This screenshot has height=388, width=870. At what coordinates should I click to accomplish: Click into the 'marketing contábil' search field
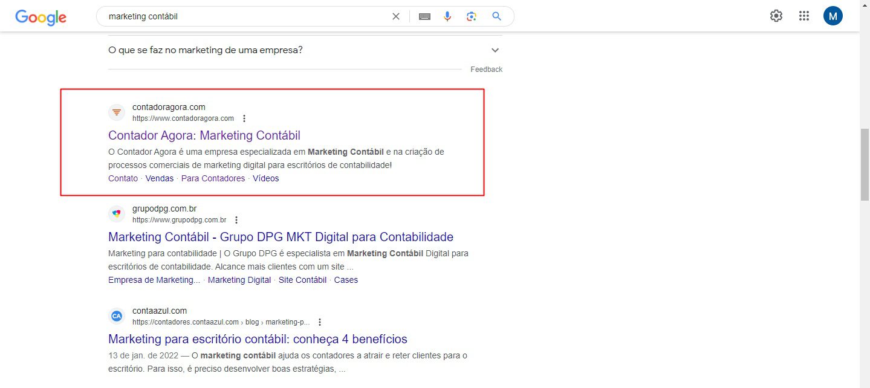[245, 16]
